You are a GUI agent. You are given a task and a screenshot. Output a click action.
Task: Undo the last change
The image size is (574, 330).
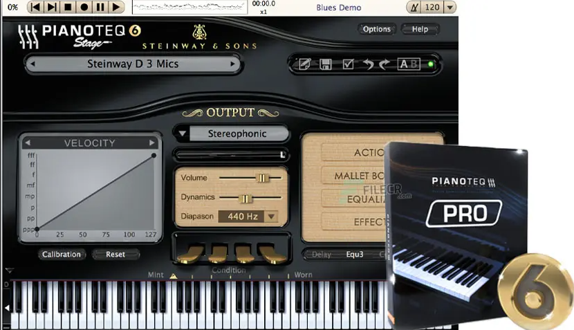pyautogui.click(x=368, y=64)
